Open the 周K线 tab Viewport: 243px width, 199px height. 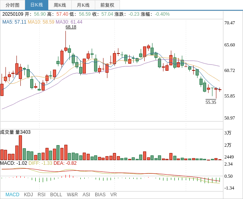click(60, 5)
